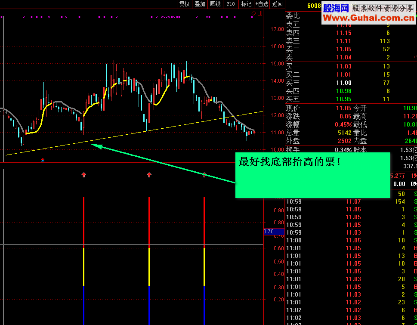The height and width of the screenshot is (325, 417).
Task: Click the 股本 share capital label
Action: 360,150
